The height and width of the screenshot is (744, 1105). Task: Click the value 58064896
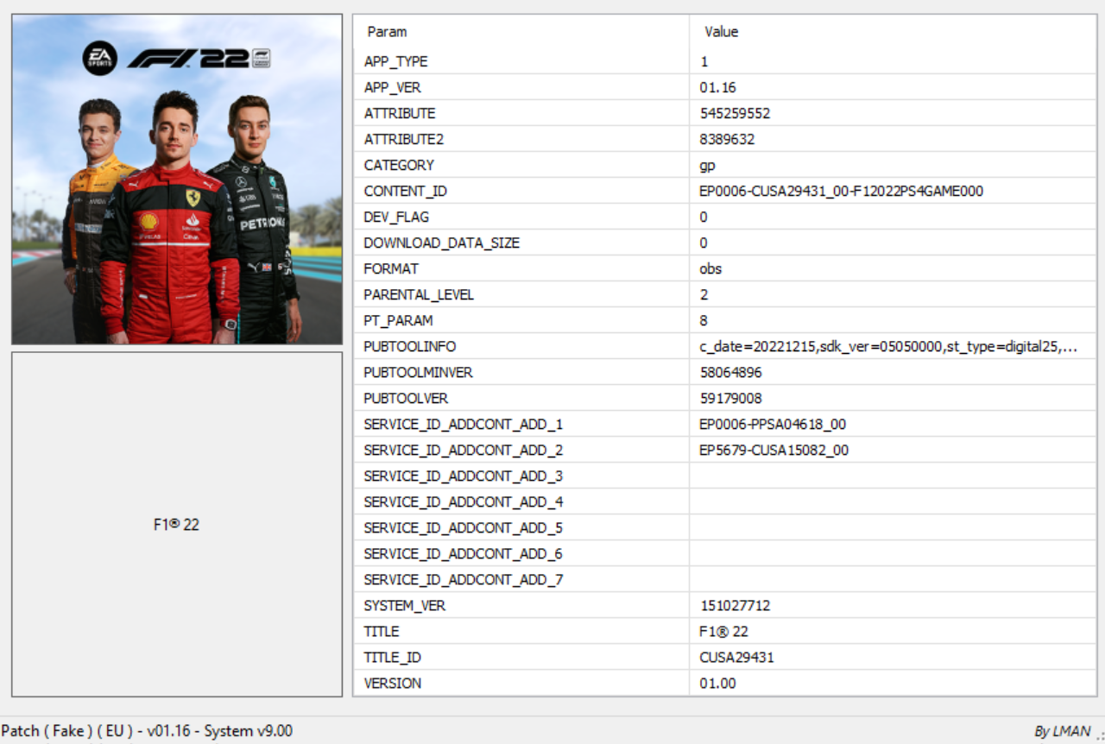730,372
